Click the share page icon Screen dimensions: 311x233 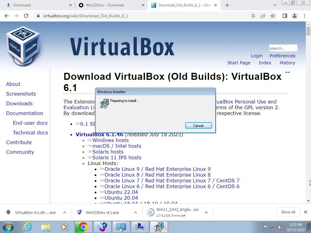point(263,16)
